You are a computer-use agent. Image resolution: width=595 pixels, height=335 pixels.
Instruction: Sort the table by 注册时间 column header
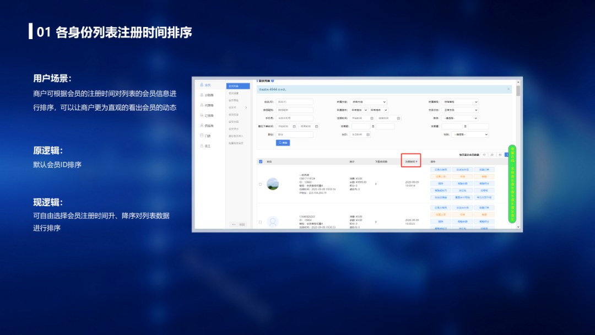[x=411, y=161]
